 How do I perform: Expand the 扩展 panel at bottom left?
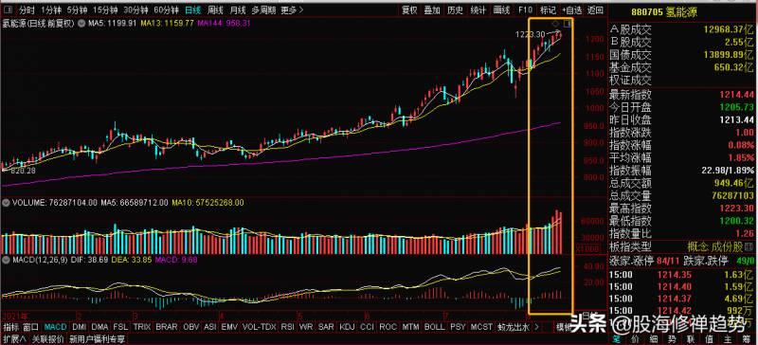click(15, 338)
